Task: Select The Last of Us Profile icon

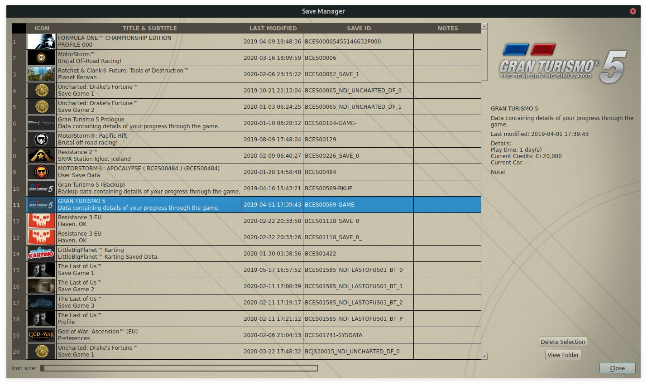Action: tap(41, 319)
